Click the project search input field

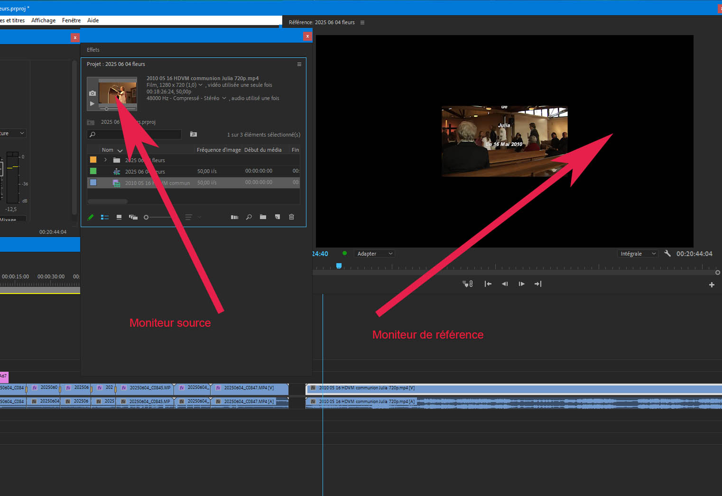134,135
